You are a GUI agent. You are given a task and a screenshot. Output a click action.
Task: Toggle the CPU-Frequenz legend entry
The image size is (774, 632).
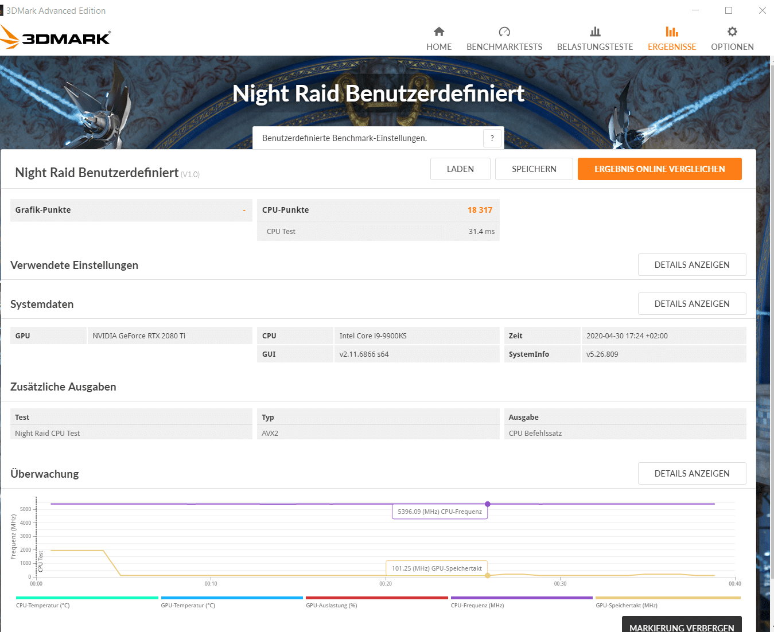click(x=522, y=602)
